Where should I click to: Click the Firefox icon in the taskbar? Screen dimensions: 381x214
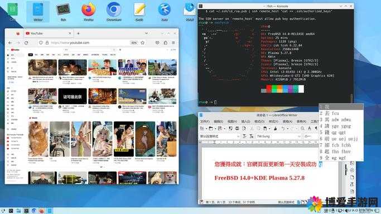point(41,211)
